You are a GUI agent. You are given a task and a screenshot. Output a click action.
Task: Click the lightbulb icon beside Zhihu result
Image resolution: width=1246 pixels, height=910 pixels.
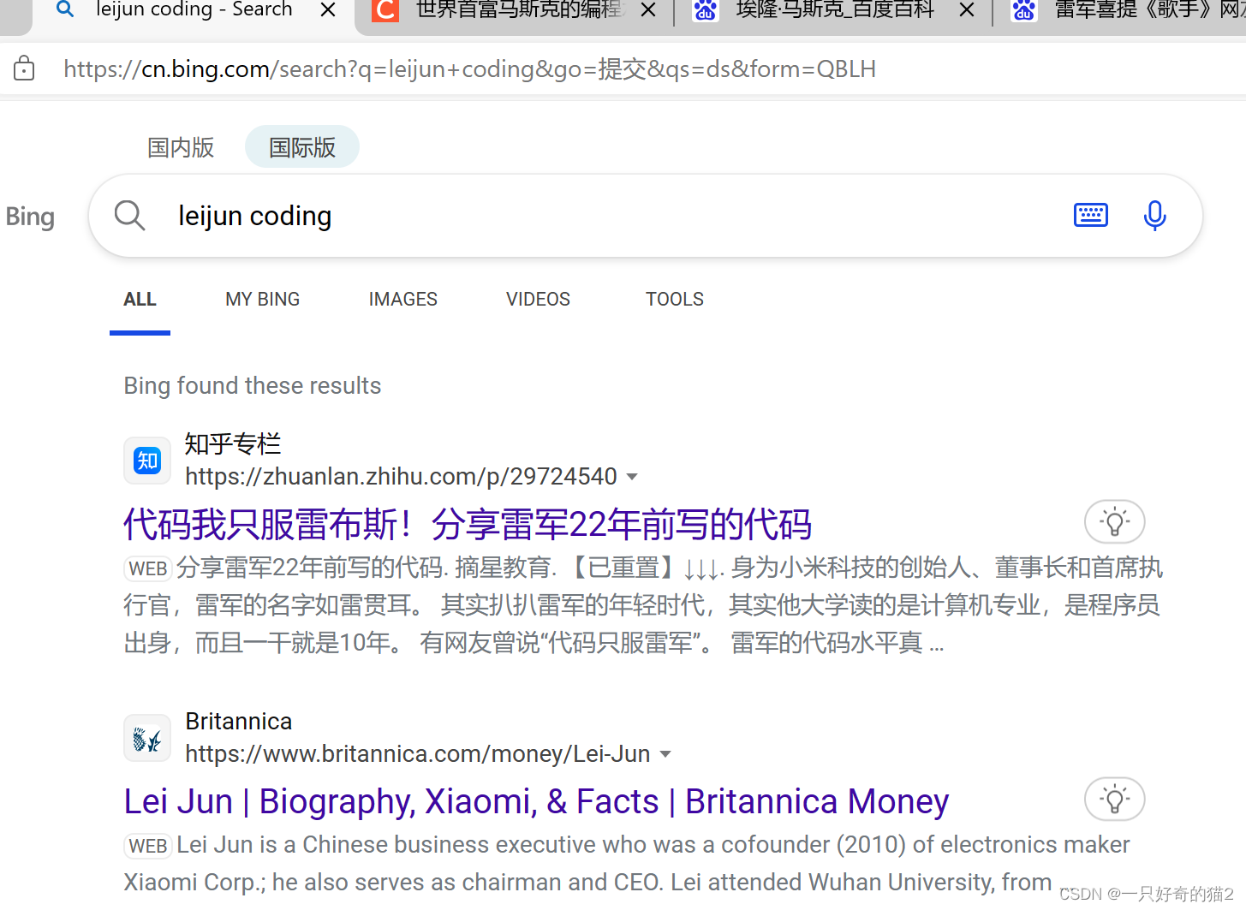pyautogui.click(x=1114, y=521)
